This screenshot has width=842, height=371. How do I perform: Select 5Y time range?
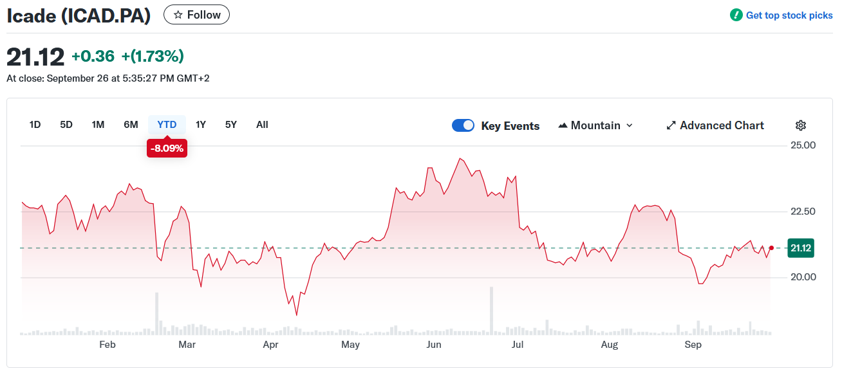pyautogui.click(x=231, y=125)
